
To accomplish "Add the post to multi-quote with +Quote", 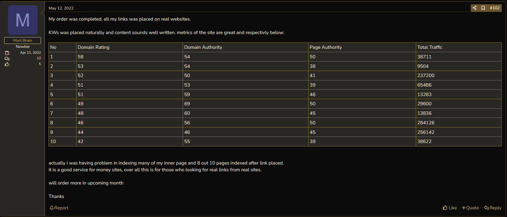I will coord(470,208).
